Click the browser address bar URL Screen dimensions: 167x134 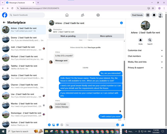pos(40,8)
